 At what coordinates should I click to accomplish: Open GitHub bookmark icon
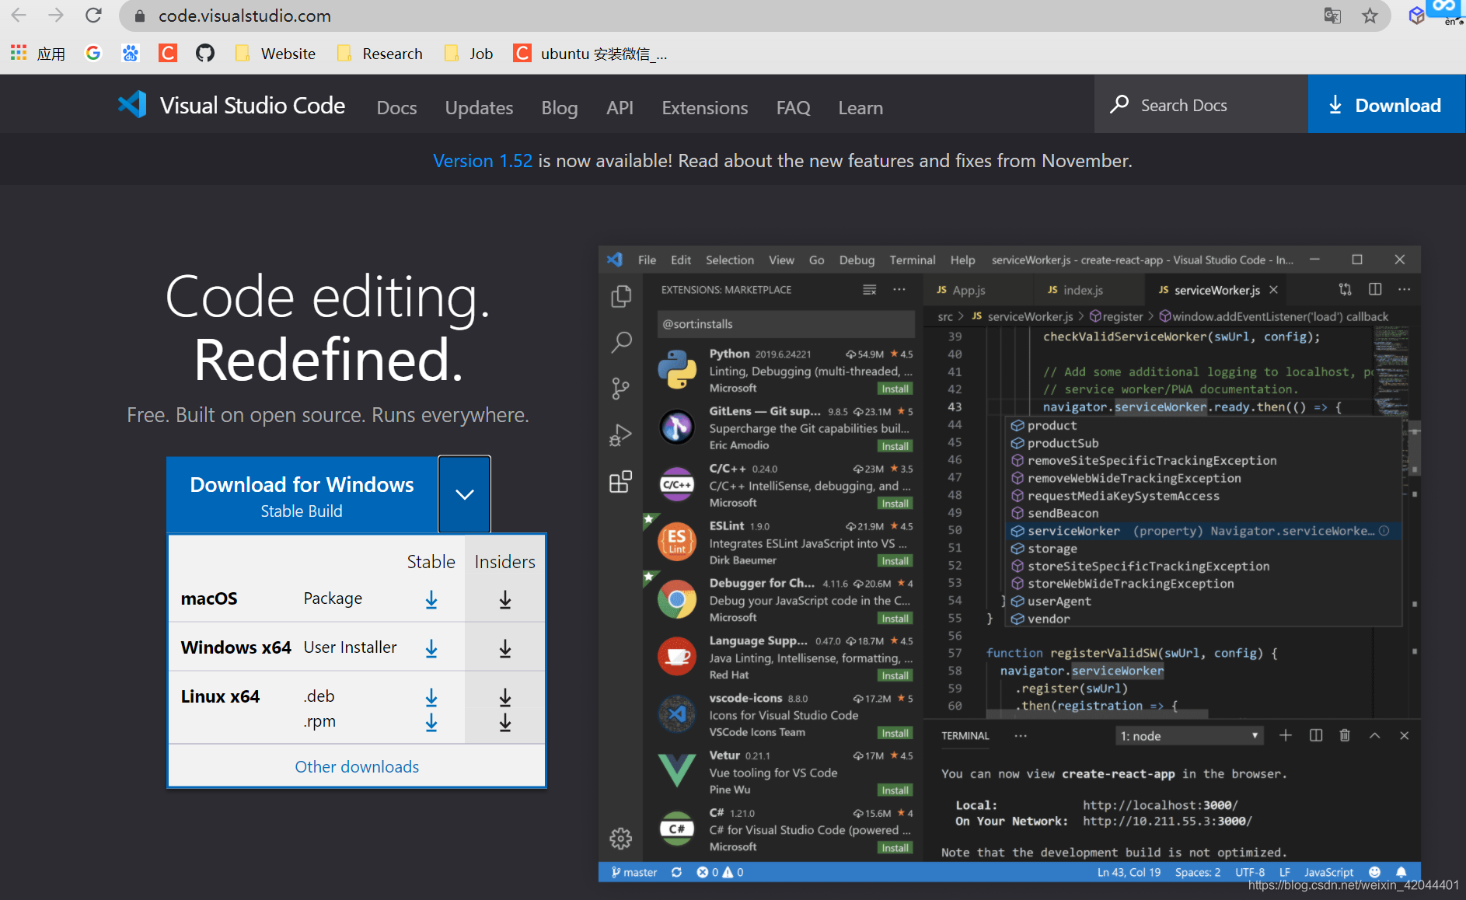205,53
